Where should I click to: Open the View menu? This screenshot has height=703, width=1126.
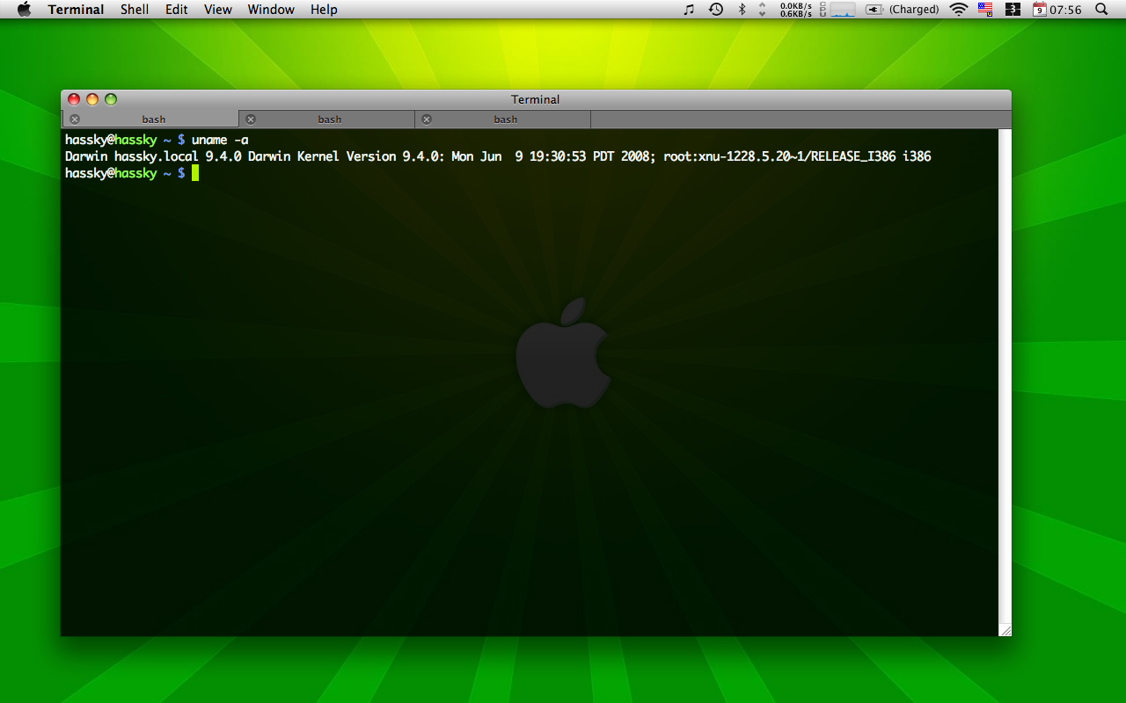coord(217,10)
